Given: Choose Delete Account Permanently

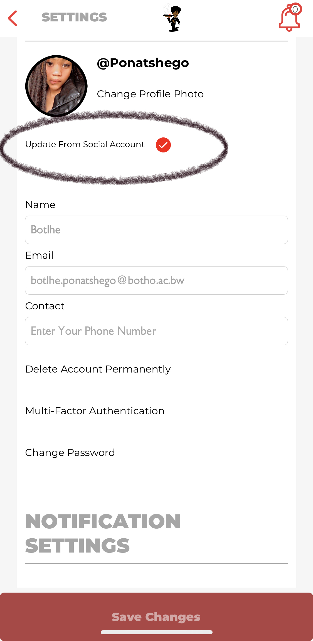Looking at the screenshot, I should [x=98, y=369].
